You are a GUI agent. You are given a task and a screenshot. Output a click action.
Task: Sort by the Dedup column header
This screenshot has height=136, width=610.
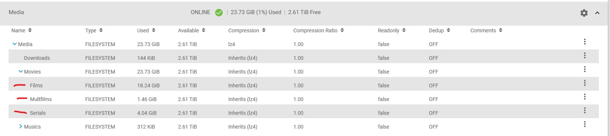point(439,30)
